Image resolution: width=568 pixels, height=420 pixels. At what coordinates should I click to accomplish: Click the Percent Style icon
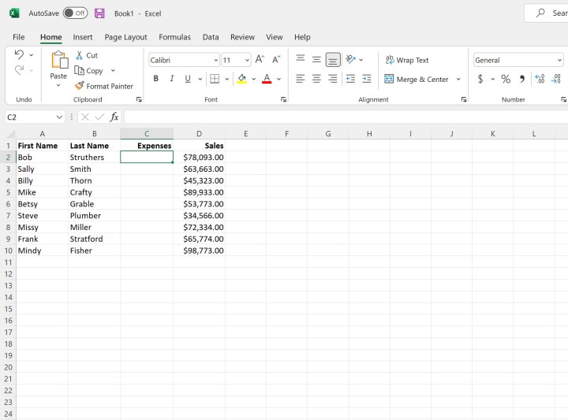click(x=506, y=79)
